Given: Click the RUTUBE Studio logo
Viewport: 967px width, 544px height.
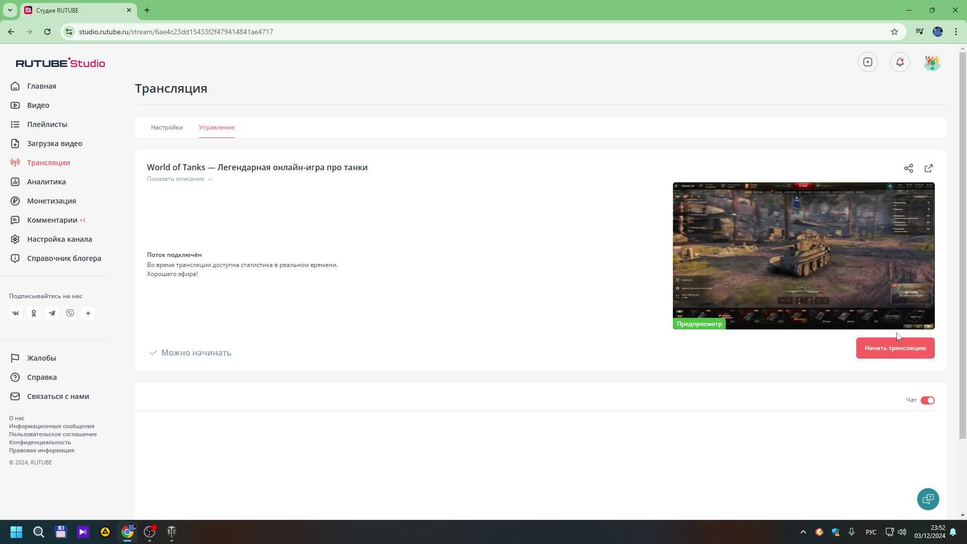Looking at the screenshot, I should pos(60,63).
